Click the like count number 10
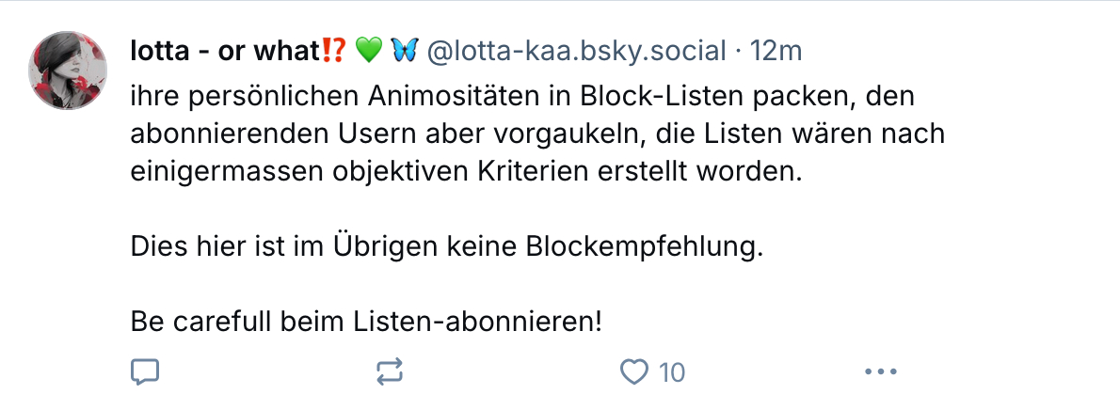Viewport: 1120px width, 410px height. click(671, 373)
